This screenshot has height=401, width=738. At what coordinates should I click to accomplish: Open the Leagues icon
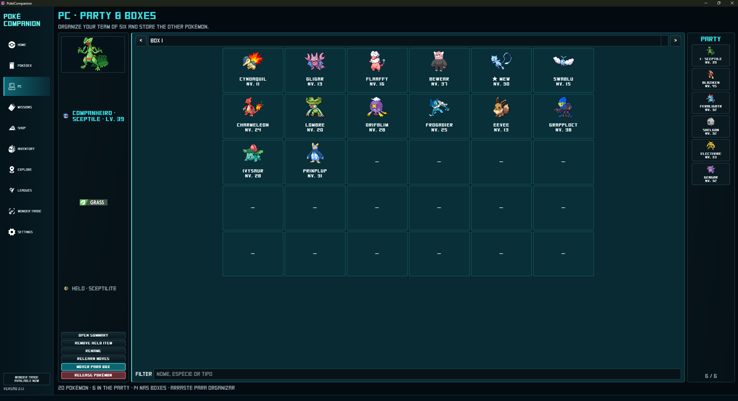(x=12, y=190)
